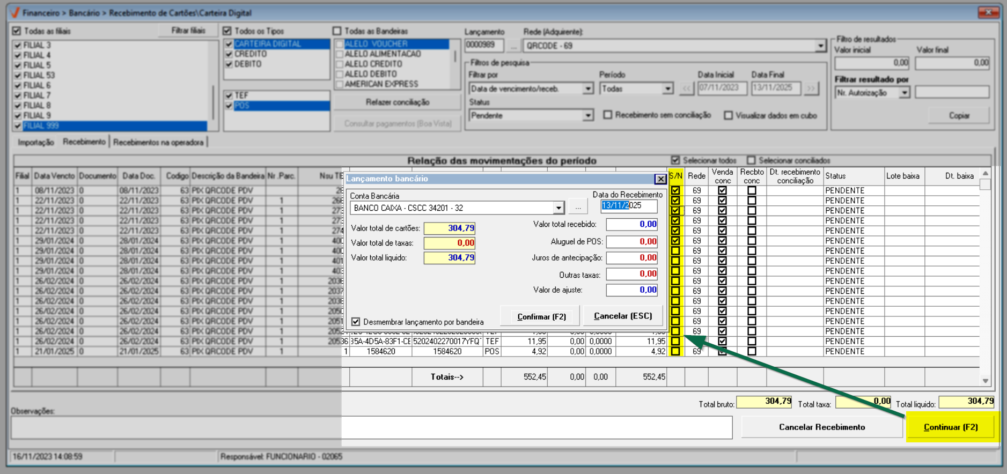This screenshot has height=474, width=1007.
Task: Close the Lançamento bancário dialog with X
Action: [660, 179]
